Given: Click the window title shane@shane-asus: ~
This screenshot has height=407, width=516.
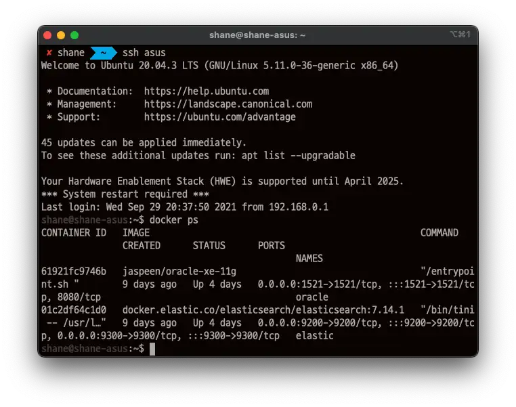Looking at the screenshot, I should (x=257, y=35).
